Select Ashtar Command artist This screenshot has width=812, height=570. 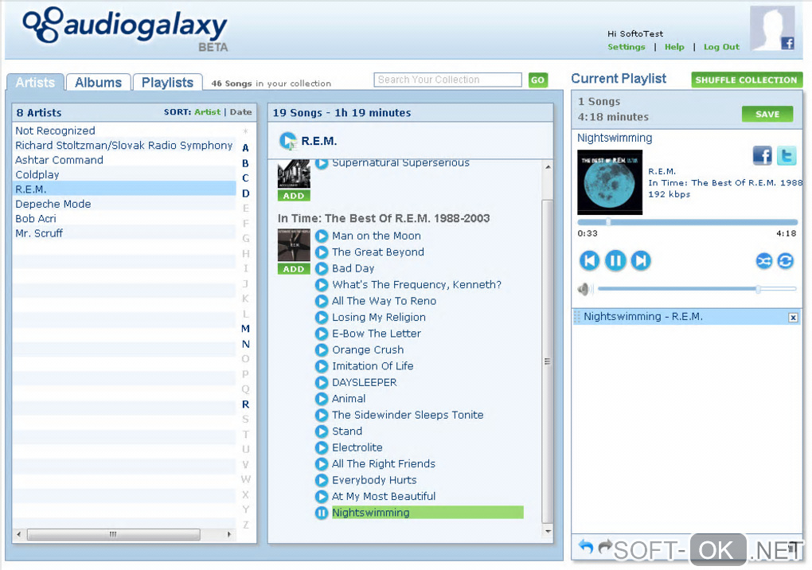(124, 160)
